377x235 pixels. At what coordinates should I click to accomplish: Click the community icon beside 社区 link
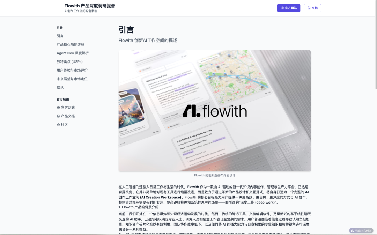58,124
